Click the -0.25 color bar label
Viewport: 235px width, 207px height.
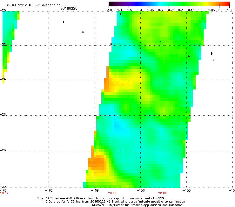coord(170,10)
